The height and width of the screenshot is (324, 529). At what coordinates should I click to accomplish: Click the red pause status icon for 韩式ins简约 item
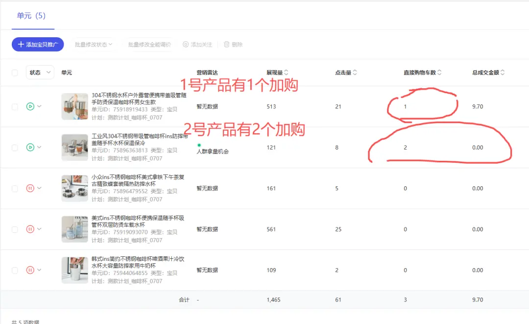[30, 270]
